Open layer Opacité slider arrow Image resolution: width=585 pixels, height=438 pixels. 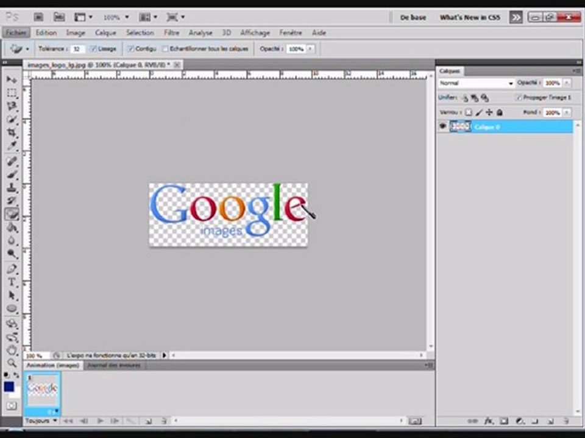tap(567, 83)
